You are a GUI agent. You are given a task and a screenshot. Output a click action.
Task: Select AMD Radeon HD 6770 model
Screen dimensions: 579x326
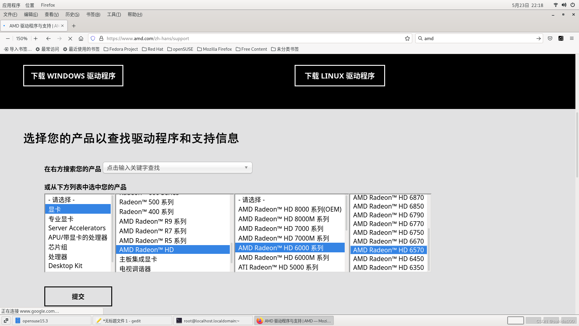[x=388, y=224]
